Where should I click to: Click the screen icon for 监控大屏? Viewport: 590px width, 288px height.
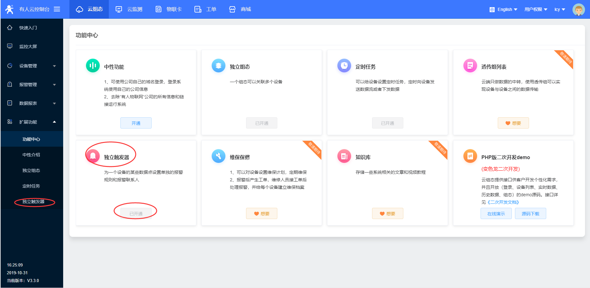(10, 46)
